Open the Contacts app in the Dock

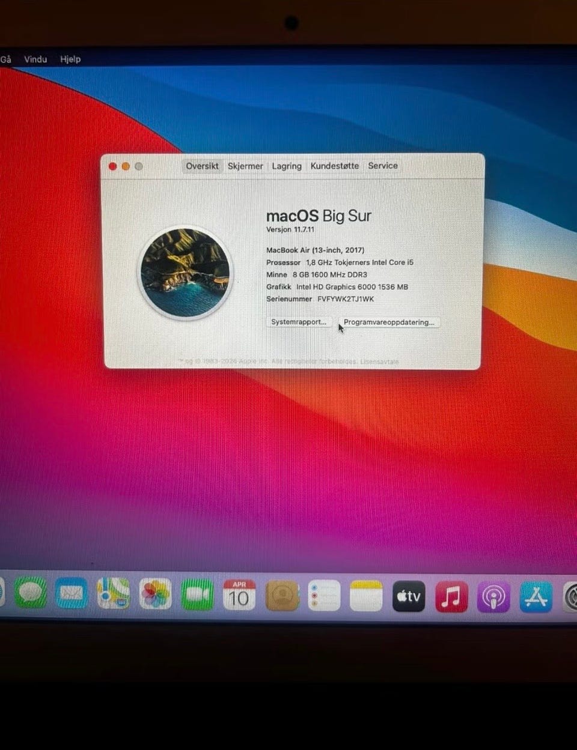[x=282, y=596]
